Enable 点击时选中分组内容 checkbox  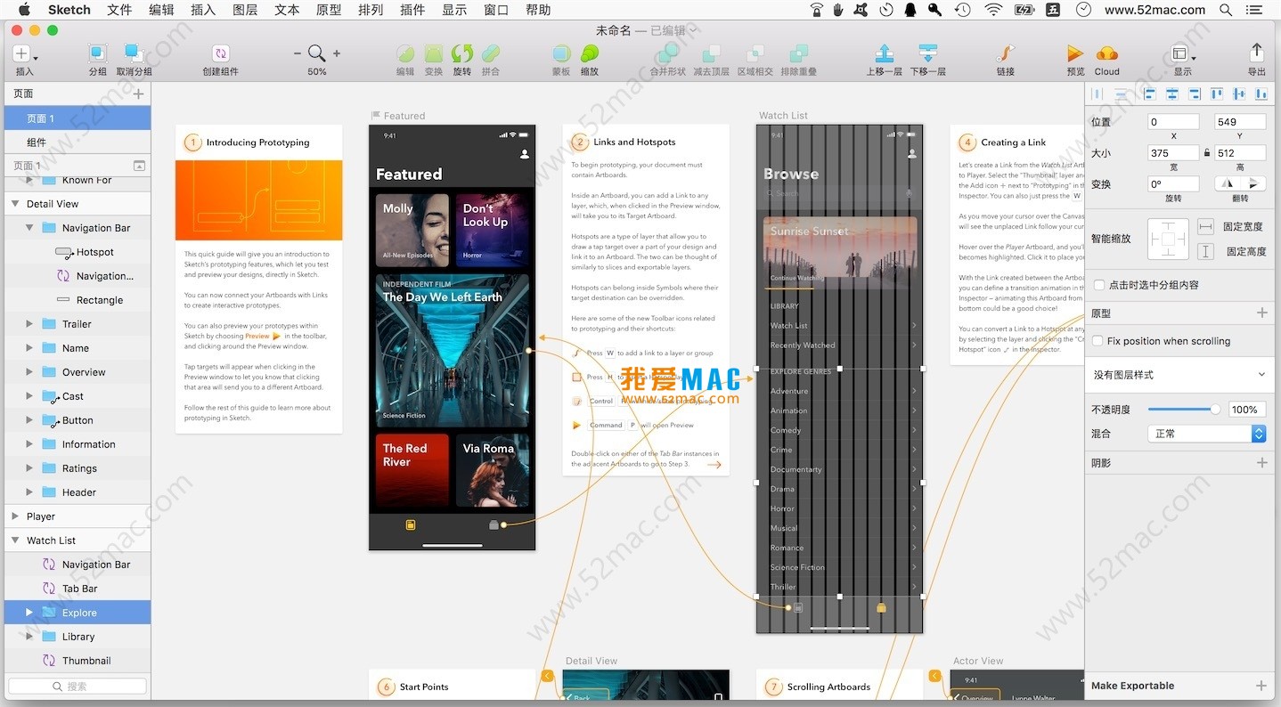[1099, 285]
